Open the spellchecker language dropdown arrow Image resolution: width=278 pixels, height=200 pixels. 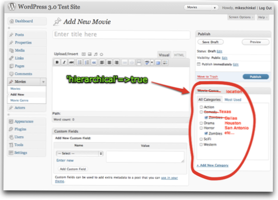(152, 62)
